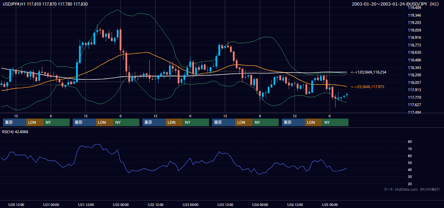The width and height of the screenshot is (444, 208).
Task: Click the 1/24 00:00 time axis marker
Action: point(260,205)
